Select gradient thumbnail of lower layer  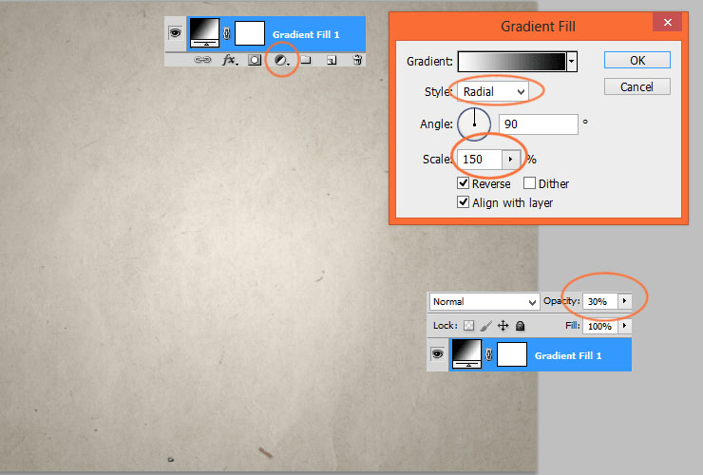pyautogui.click(x=466, y=354)
